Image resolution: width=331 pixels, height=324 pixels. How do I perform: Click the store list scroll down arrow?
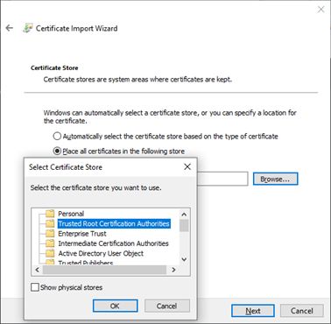click(x=184, y=259)
